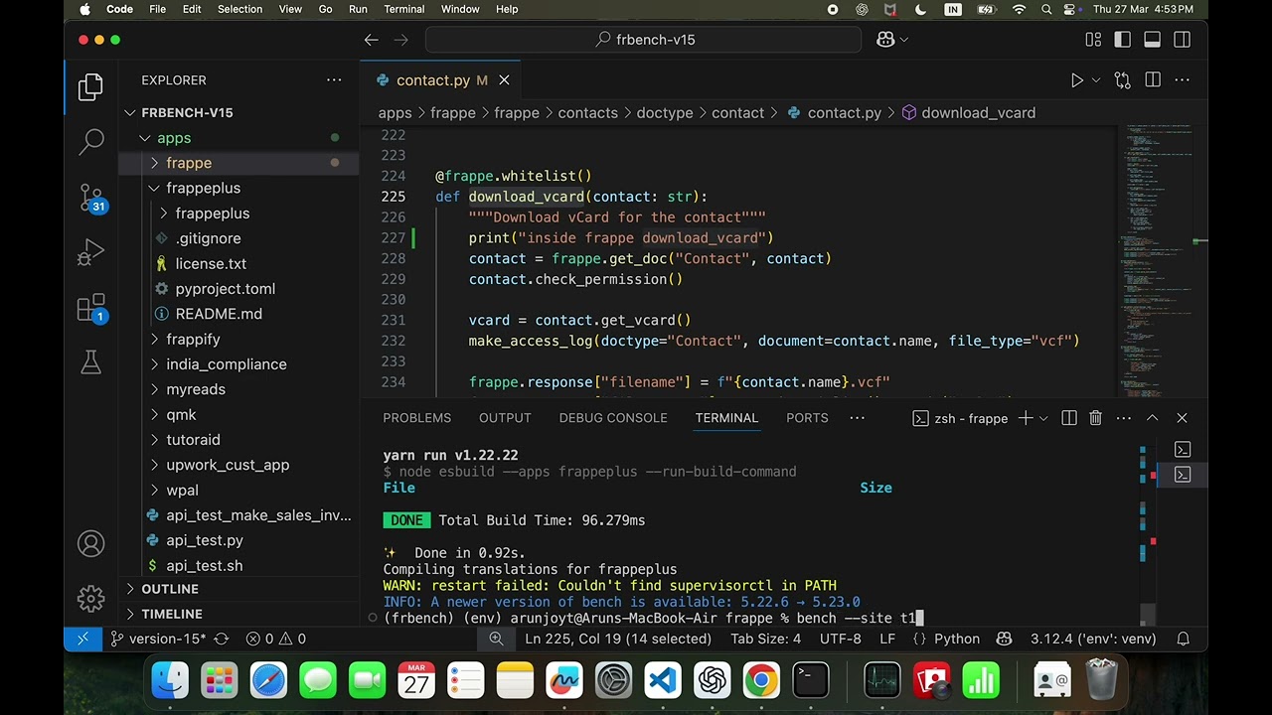Image resolution: width=1272 pixels, height=715 pixels.
Task: Kill terminal with trash icon
Action: pyautogui.click(x=1095, y=418)
